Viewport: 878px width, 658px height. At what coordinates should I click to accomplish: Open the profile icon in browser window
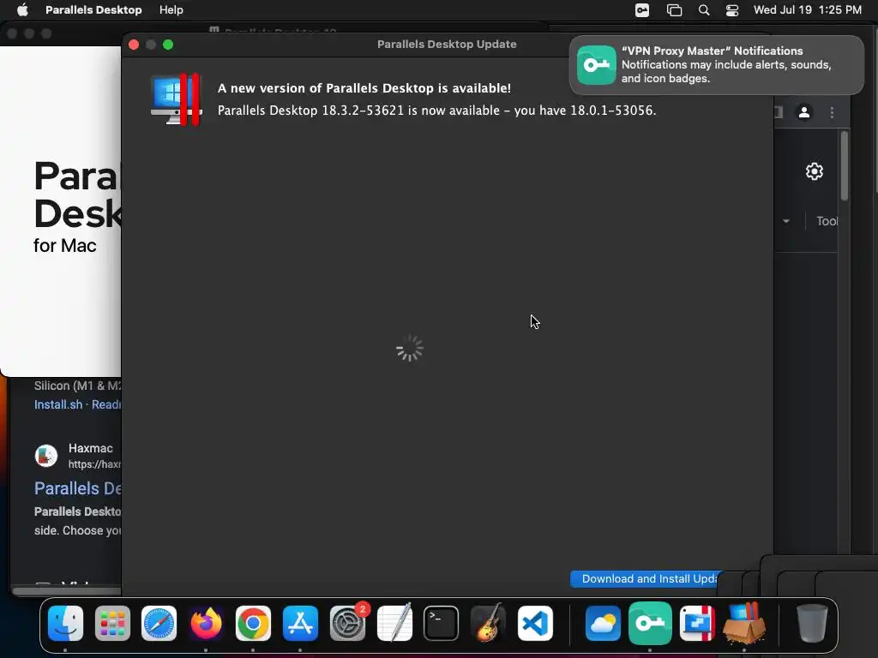pyautogui.click(x=804, y=112)
